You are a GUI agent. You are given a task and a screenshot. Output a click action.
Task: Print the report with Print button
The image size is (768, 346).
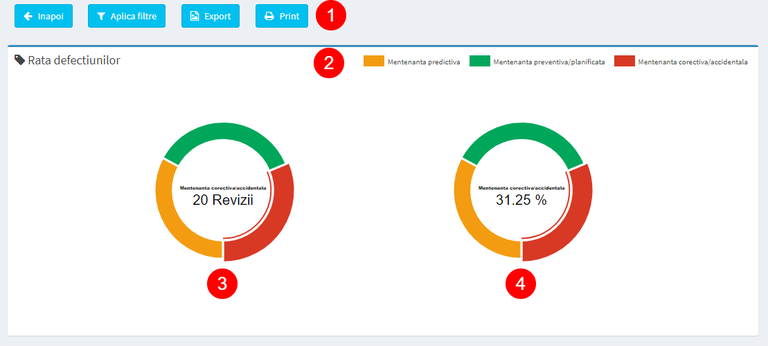point(282,16)
